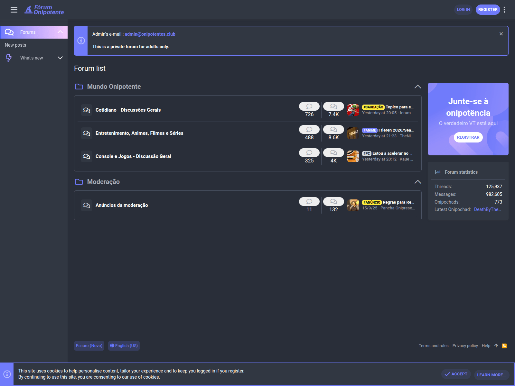Viewport: 515px width, 386px height.
Task: Open ferum's avatar in Cotidiano row
Action: click(x=353, y=110)
